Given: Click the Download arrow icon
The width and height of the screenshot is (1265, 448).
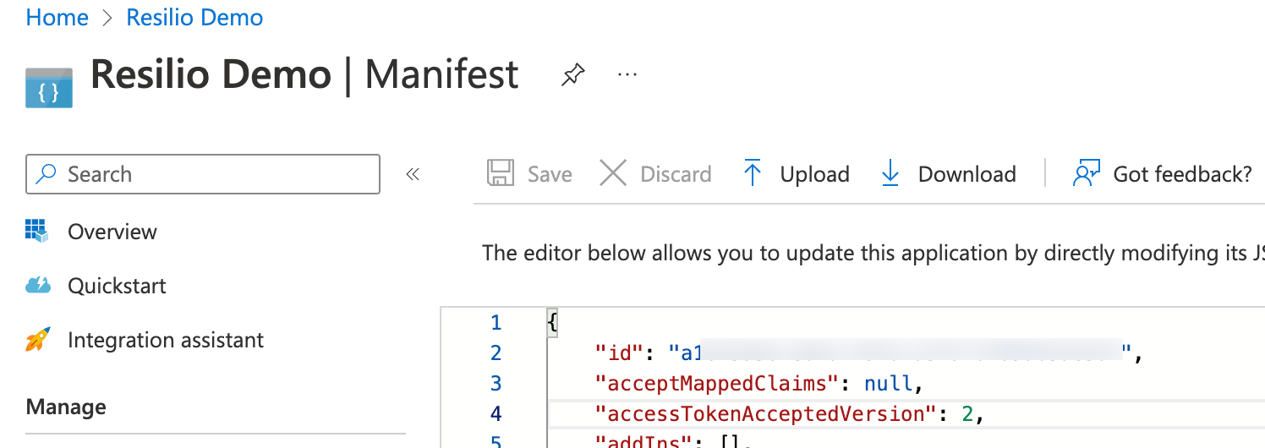Looking at the screenshot, I should (890, 174).
